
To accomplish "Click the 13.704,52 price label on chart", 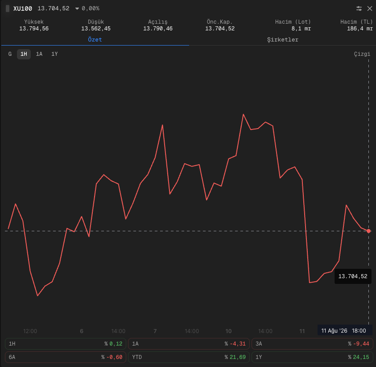I will tap(353, 276).
